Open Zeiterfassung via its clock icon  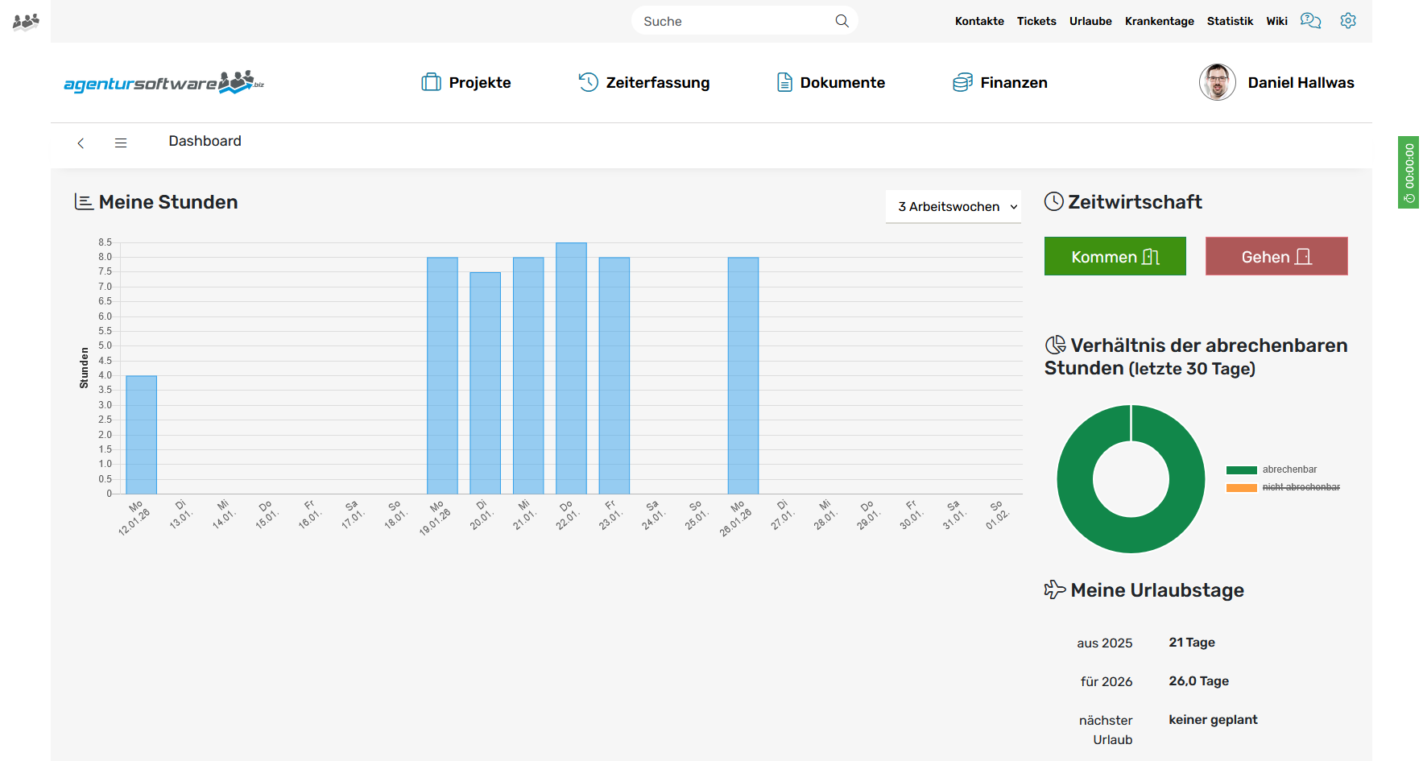[587, 81]
